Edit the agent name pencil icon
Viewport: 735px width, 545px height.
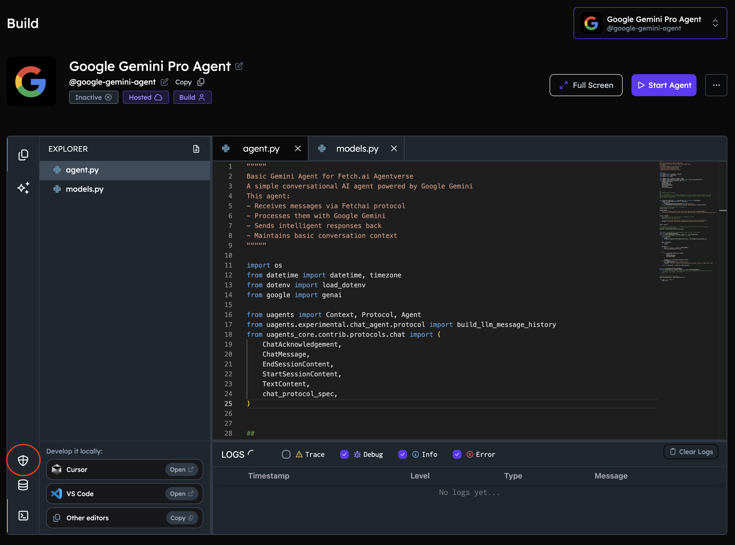tap(239, 66)
